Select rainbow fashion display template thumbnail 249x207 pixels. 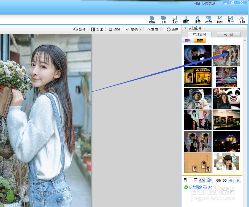[198, 141]
